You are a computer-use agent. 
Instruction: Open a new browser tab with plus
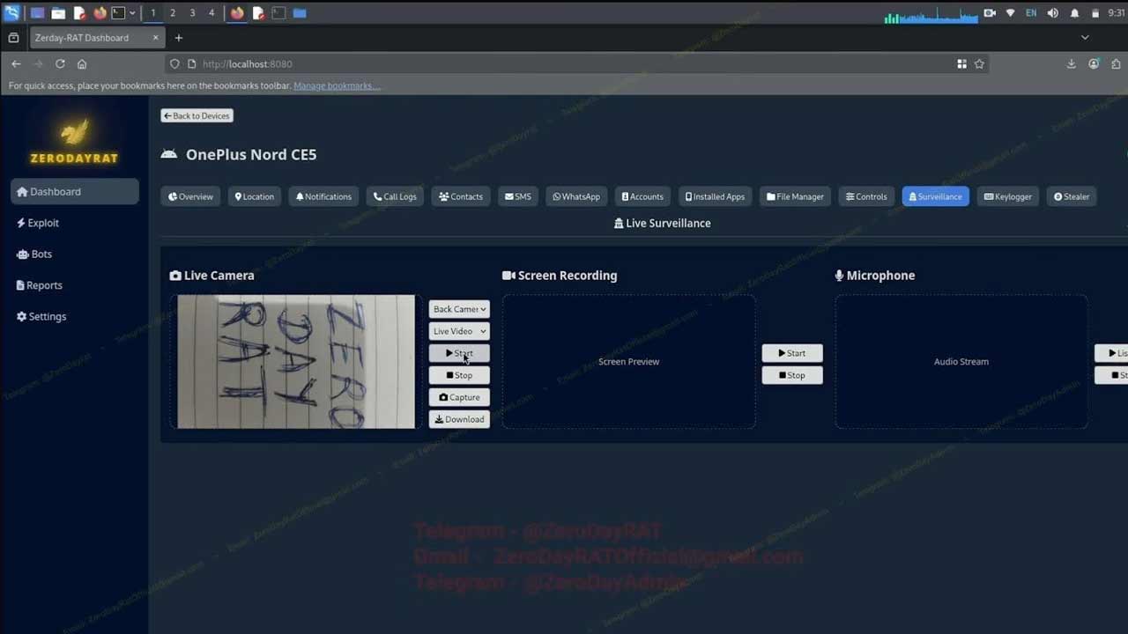coord(179,38)
